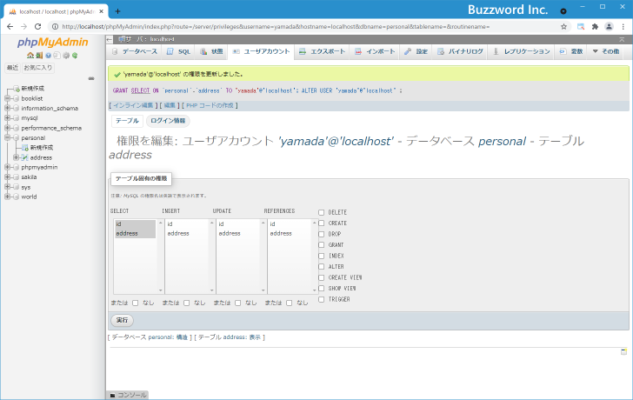Select 'address' in the INSERT column list
Image resolution: width=633 pixels, height=400 pixels.
(178, 233)
